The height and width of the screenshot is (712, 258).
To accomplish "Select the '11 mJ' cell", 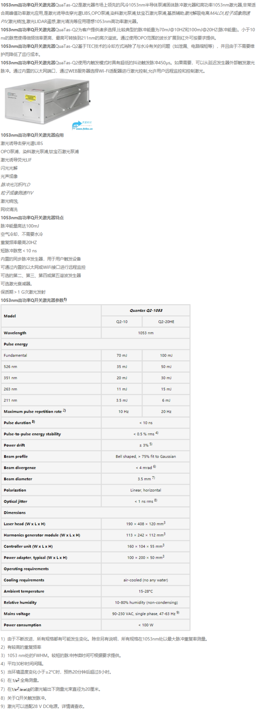I will 122,389.
